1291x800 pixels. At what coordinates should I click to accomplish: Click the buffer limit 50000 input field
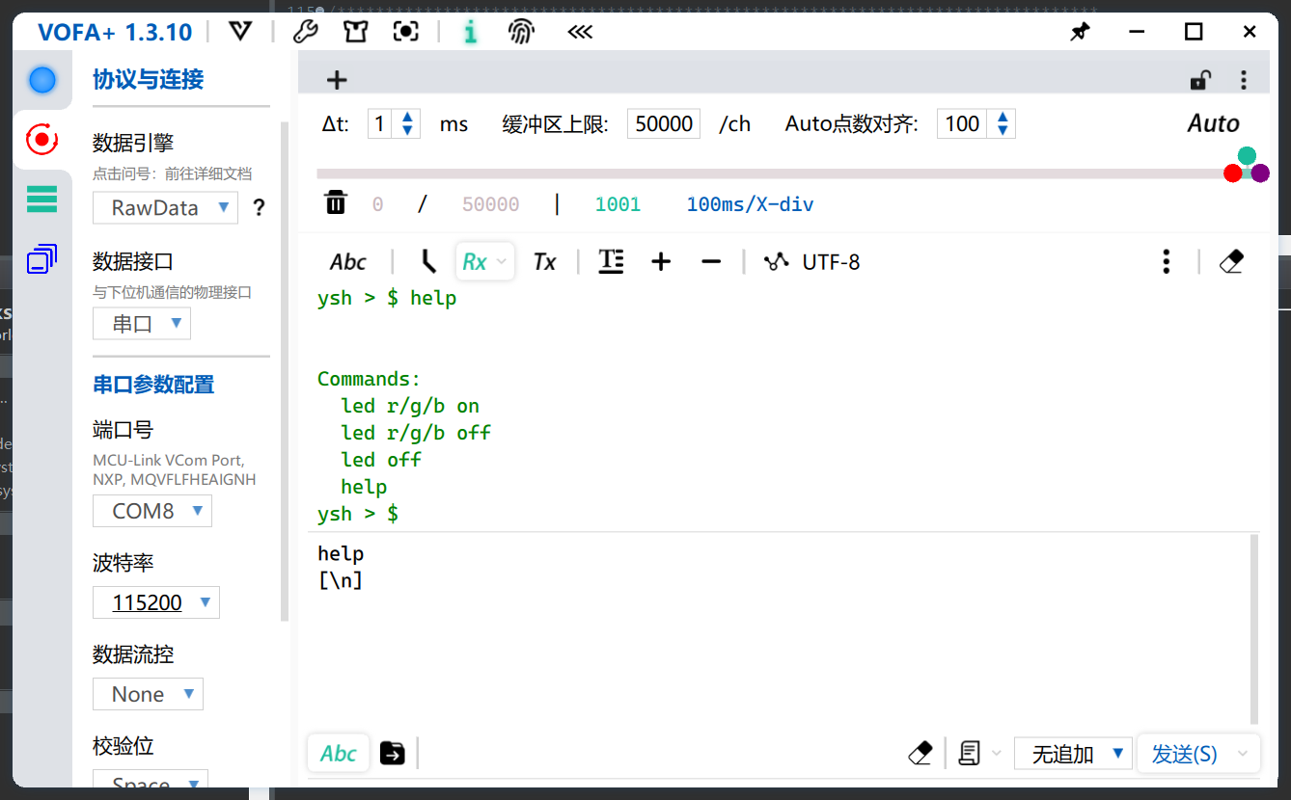[664, 123]
